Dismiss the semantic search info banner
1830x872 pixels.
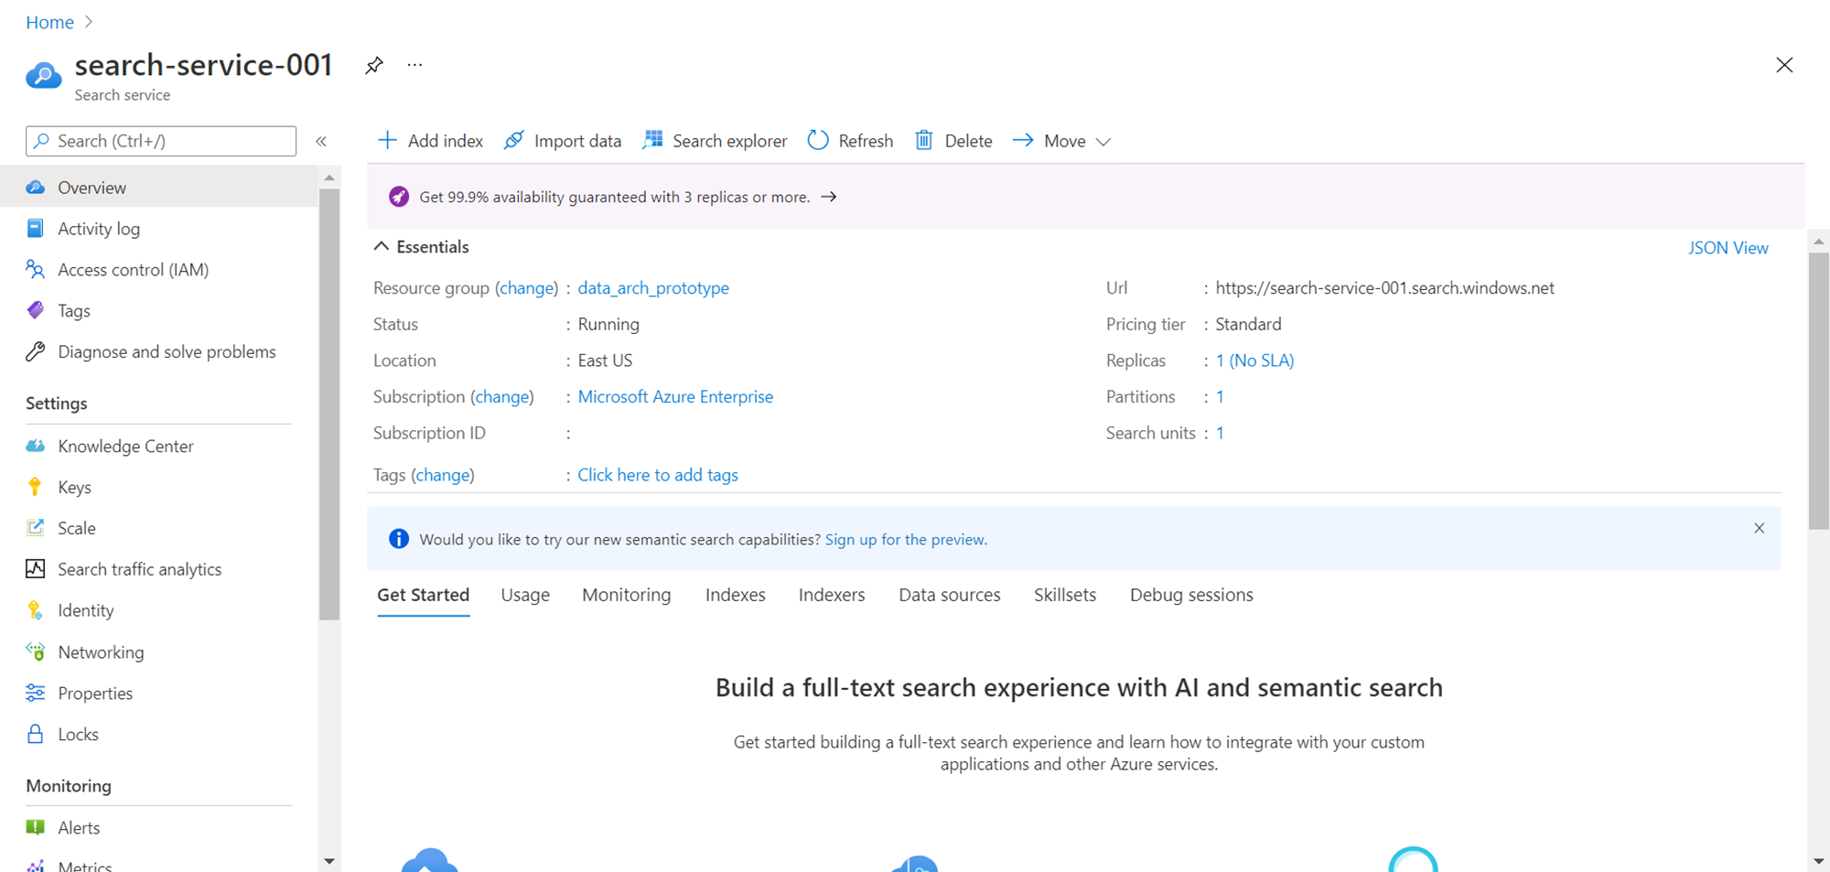1759,528
